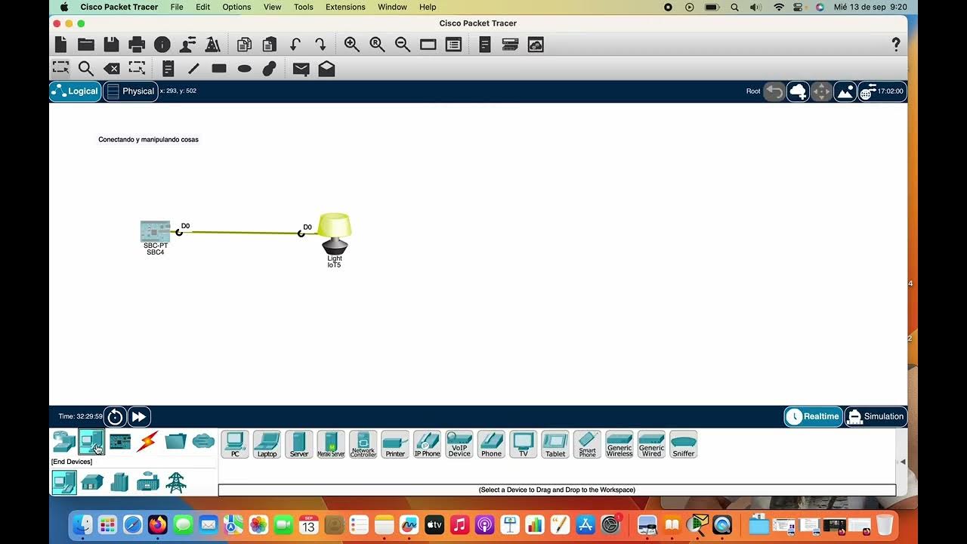Viewport: 967px width, 544px height.
Task: Open the custom devices dialog icon
Action: coord(453,45)
